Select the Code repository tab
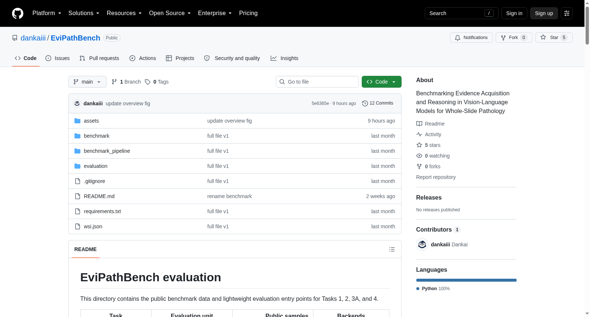 (x=26, y=58)
